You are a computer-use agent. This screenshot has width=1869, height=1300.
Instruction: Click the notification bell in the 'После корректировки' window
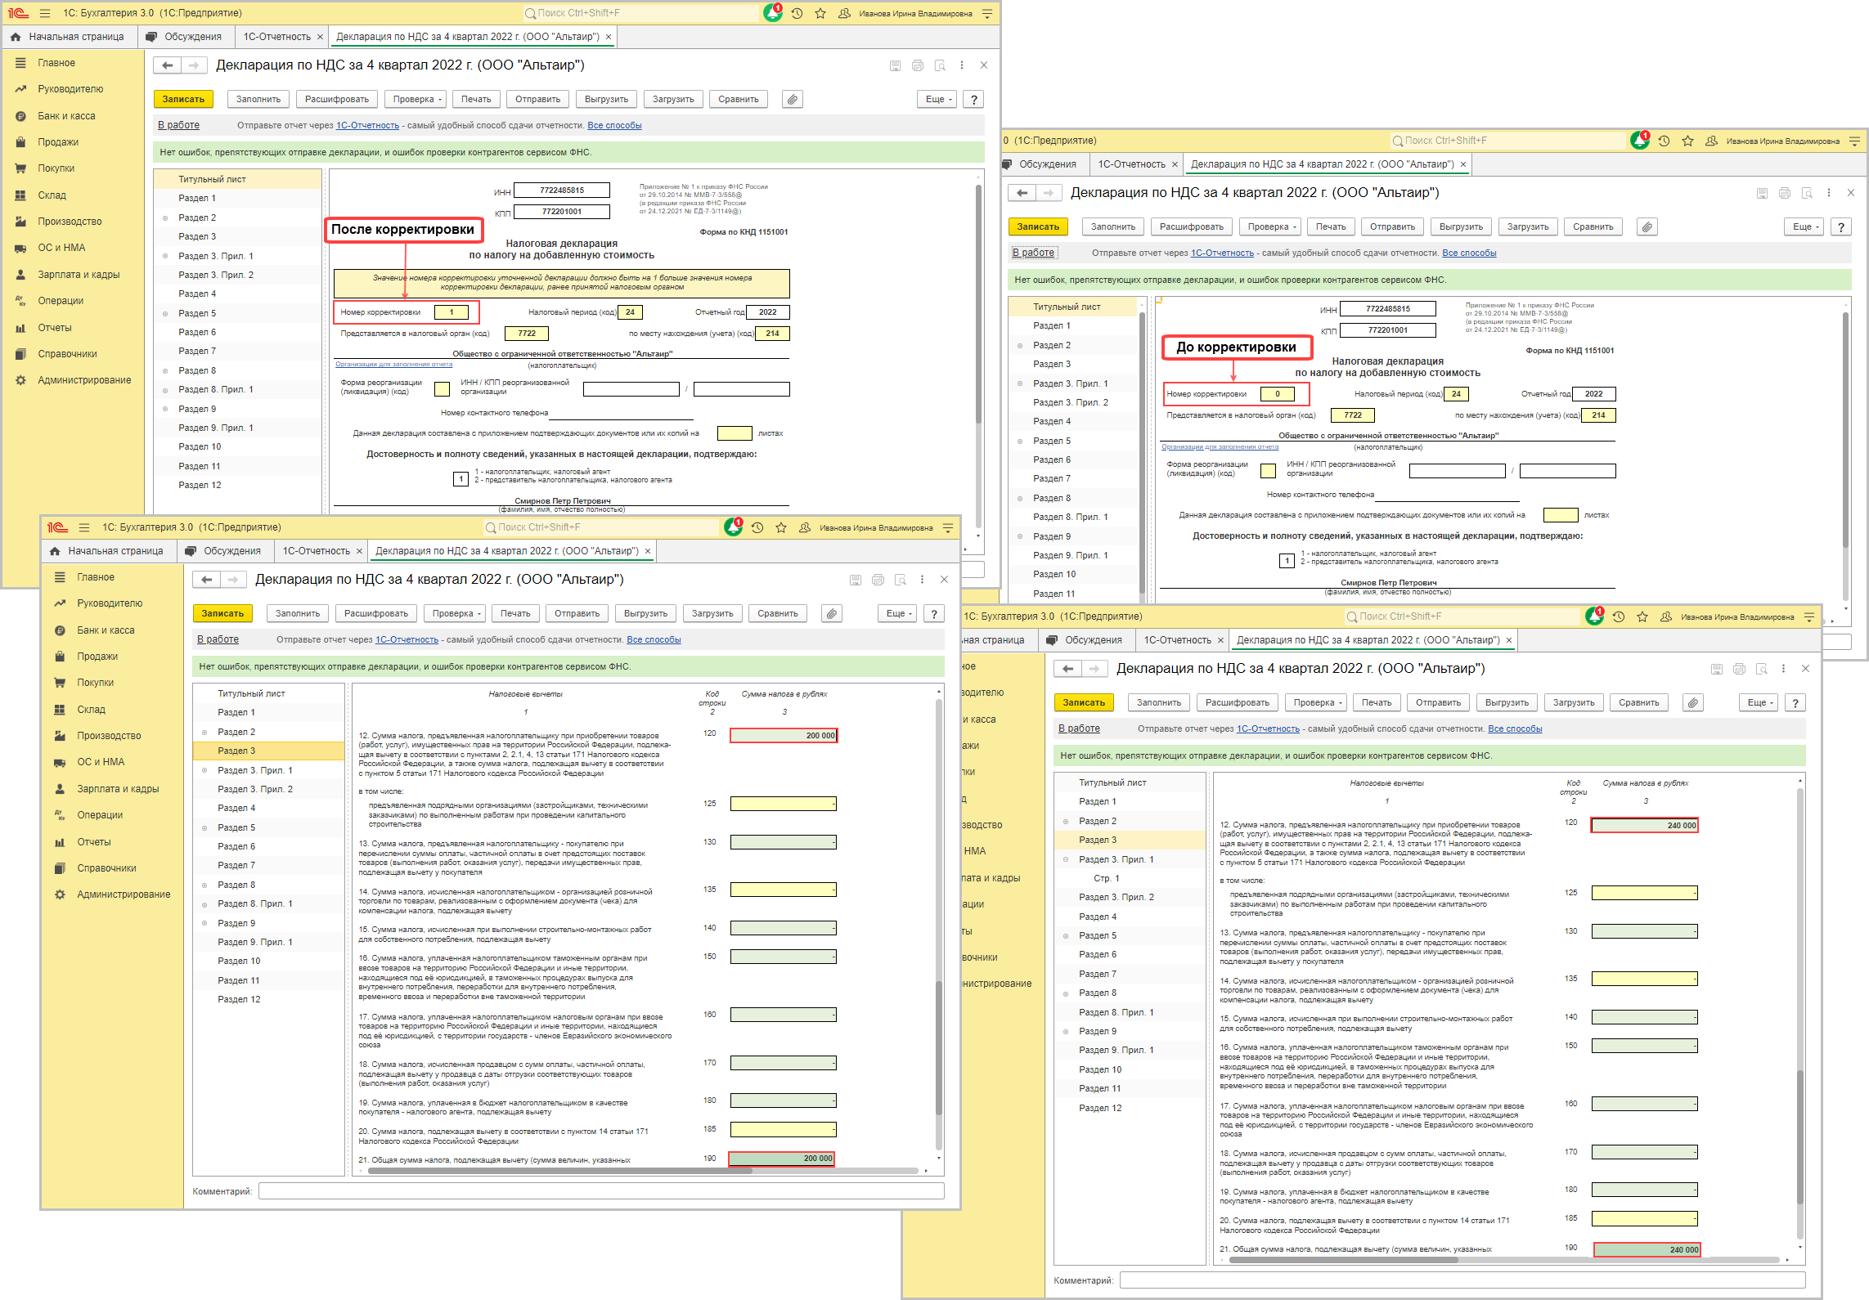tap(773, 13)
